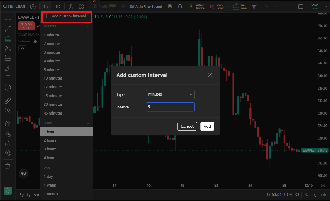Toggle auto scale mode

pos(323,195)
